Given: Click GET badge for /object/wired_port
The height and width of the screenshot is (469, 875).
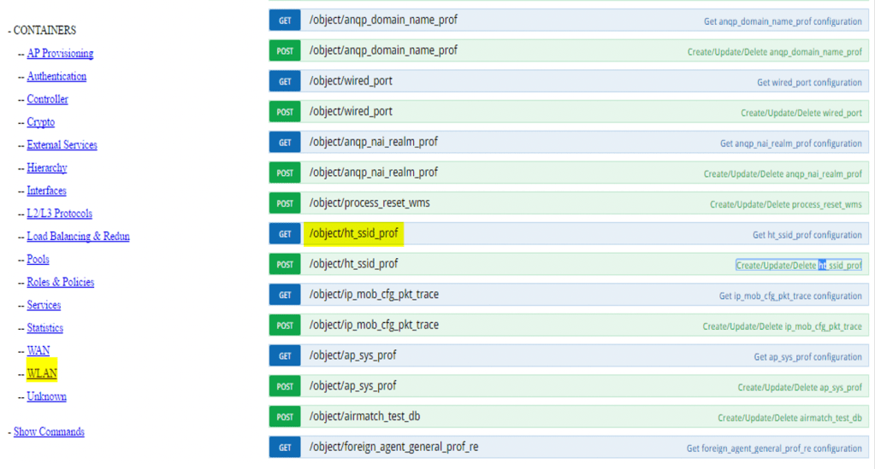Looking at the screenshot, I should (285, 82).
